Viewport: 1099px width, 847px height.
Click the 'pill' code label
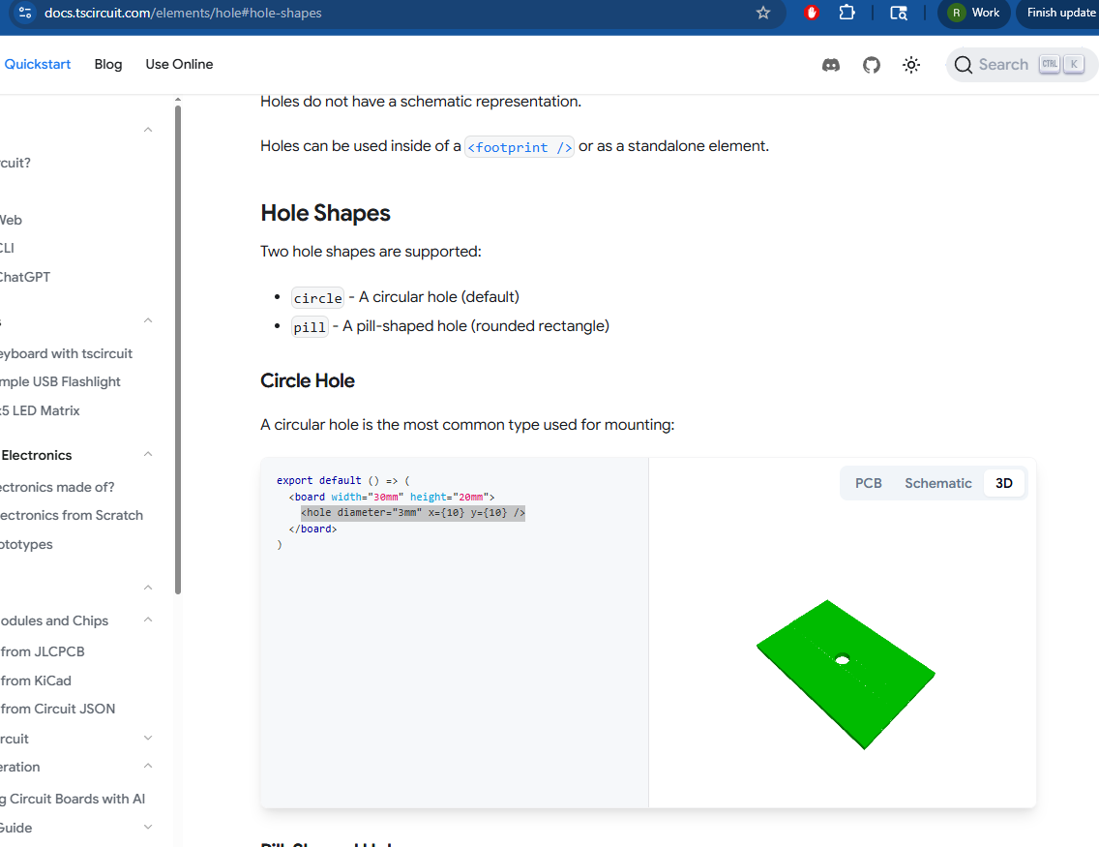coord(310,327)
